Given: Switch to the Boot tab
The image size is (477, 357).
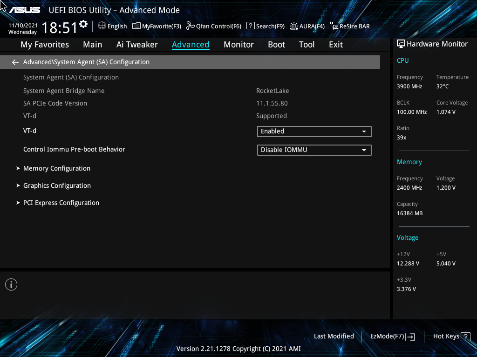Looking at the screenshot, I should [276, 45].
